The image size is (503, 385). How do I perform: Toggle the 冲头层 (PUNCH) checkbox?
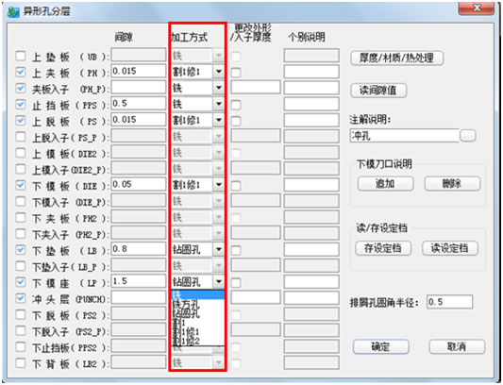click(x=21, y=298)
